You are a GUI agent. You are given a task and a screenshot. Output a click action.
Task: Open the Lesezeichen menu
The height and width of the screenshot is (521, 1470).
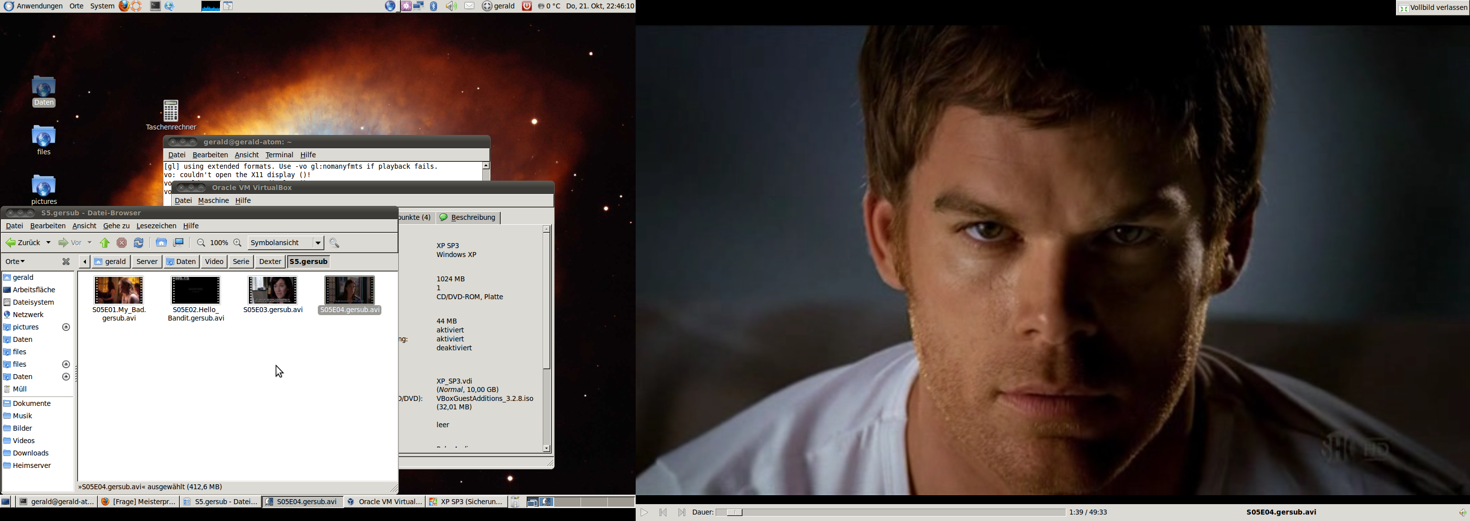156,226
